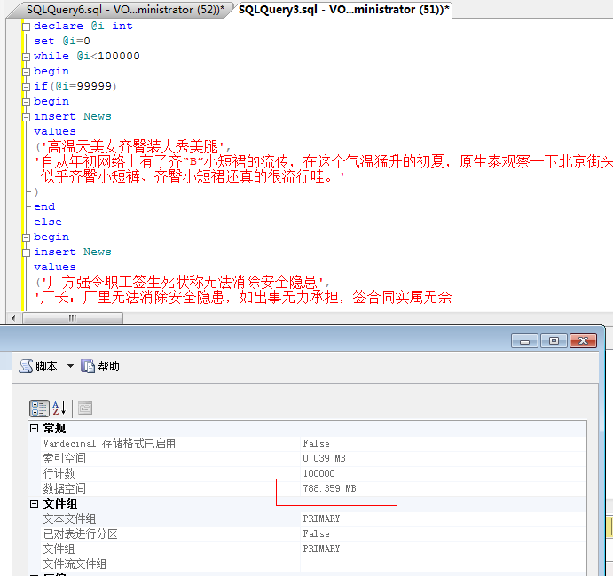Click the False value of 已对表进行分区

click(x=316, y=533)
